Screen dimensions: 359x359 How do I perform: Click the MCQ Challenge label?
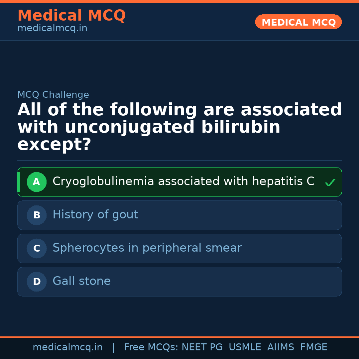pos(53,95)
